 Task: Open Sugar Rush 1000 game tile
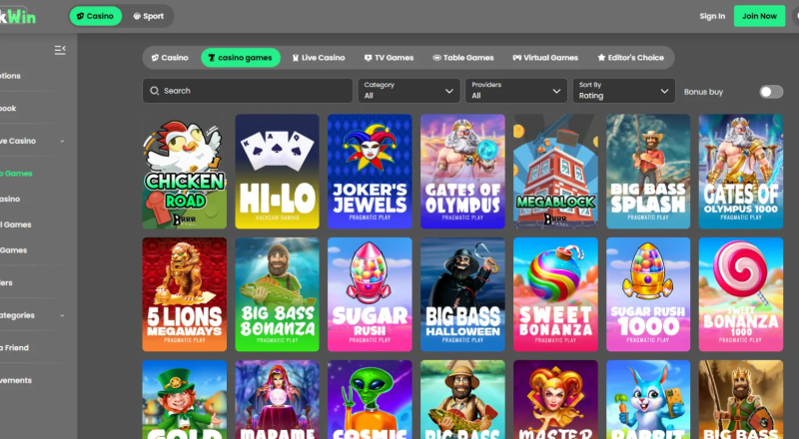pos(648,294)
